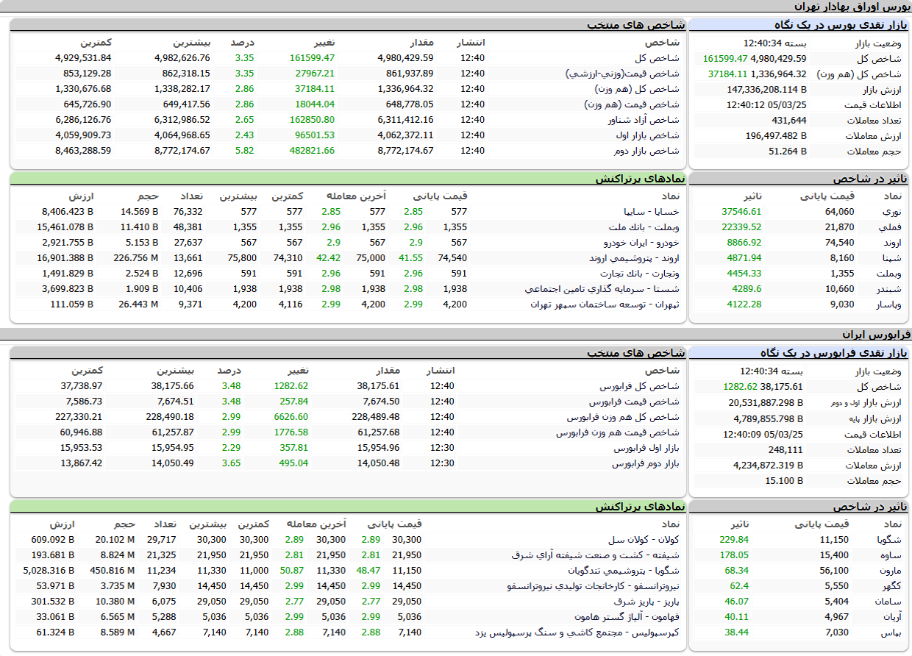Click the شاخص قيمت فرابورس index label

pyautogui.click(x=635, y=402)
